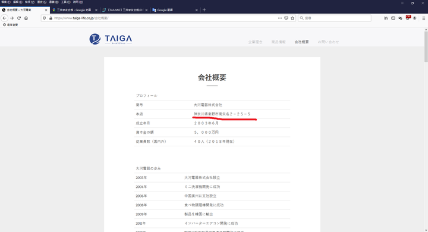Open 会社概要 navigation link

301,42
